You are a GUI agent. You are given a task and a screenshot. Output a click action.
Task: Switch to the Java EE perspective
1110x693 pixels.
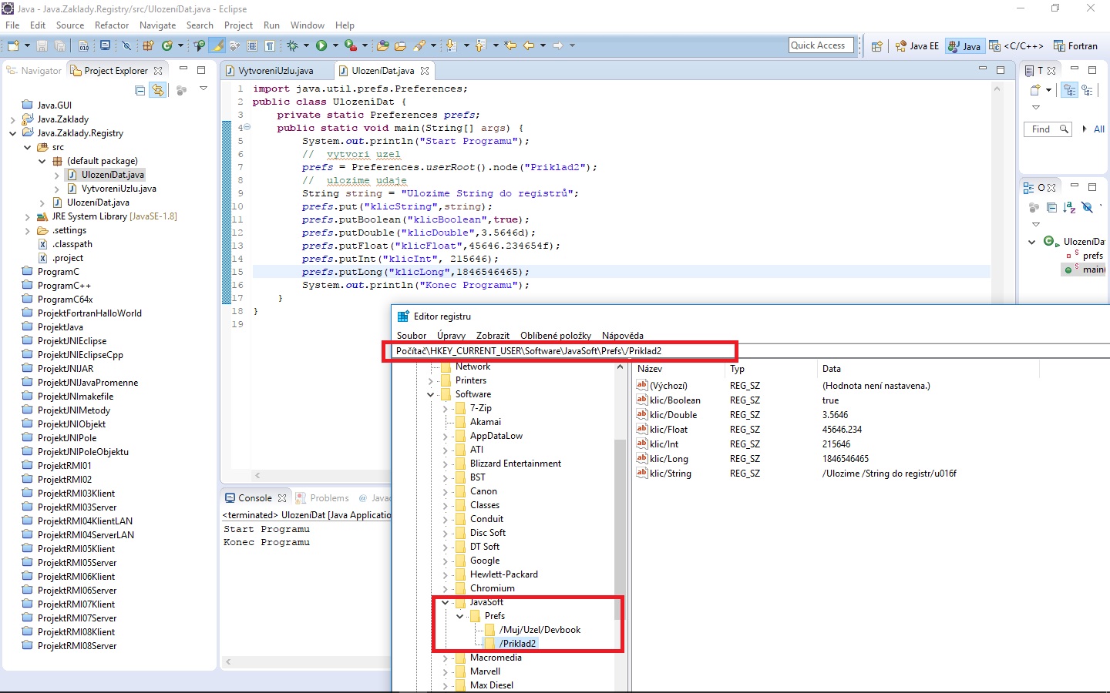click(x=917, y=46)
